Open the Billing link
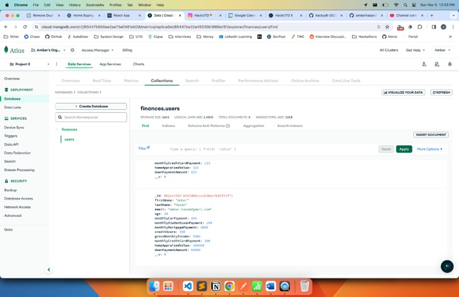 point(127,50)
